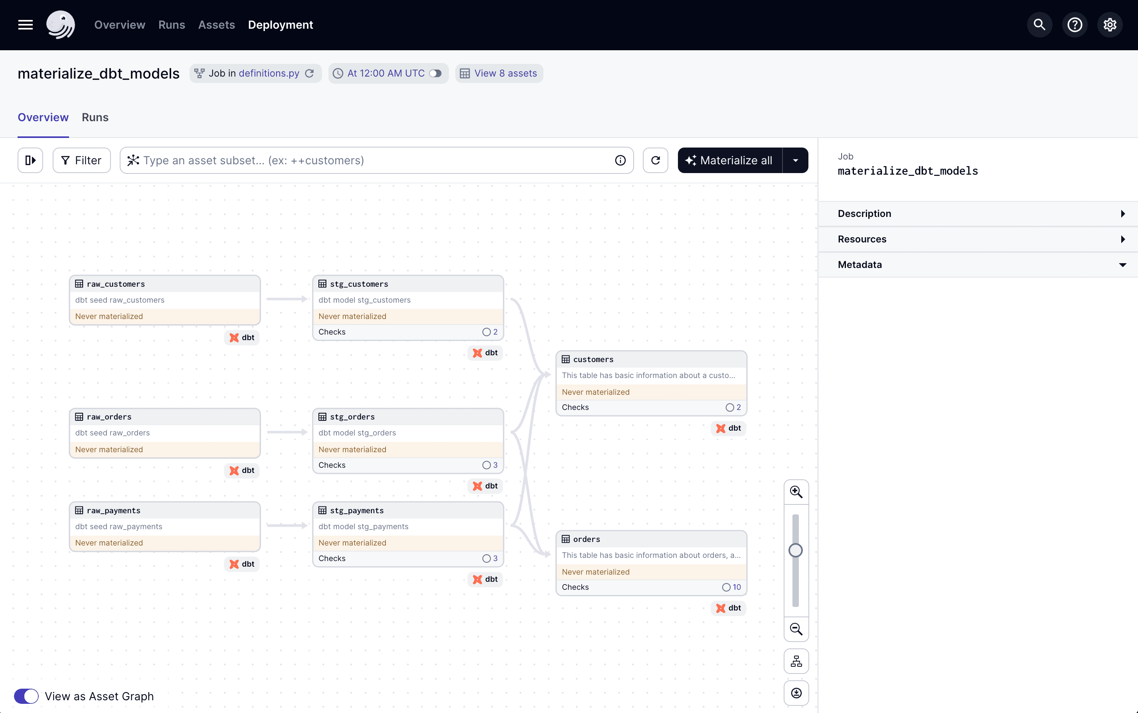1138x713 pixels.
Task: Click Checks row on orders showing 10
Action: pyautogui.click(x=651, y=587)
